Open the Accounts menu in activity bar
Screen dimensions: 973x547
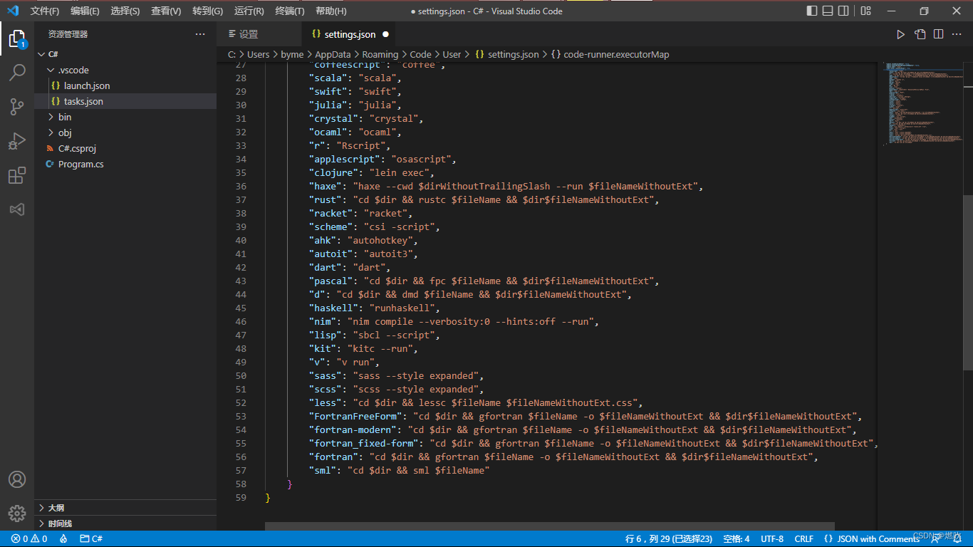coord(17,479)
